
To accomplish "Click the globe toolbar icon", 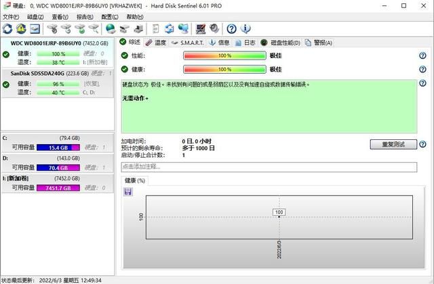I will click(111, 28).
